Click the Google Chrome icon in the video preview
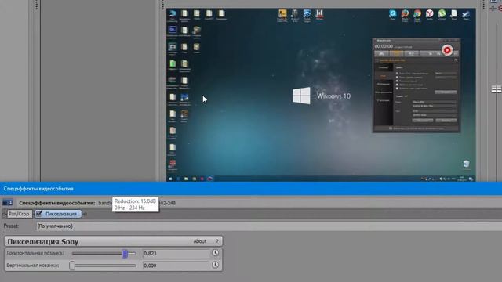Screen dimensions: 502x282 click(417, 14)
